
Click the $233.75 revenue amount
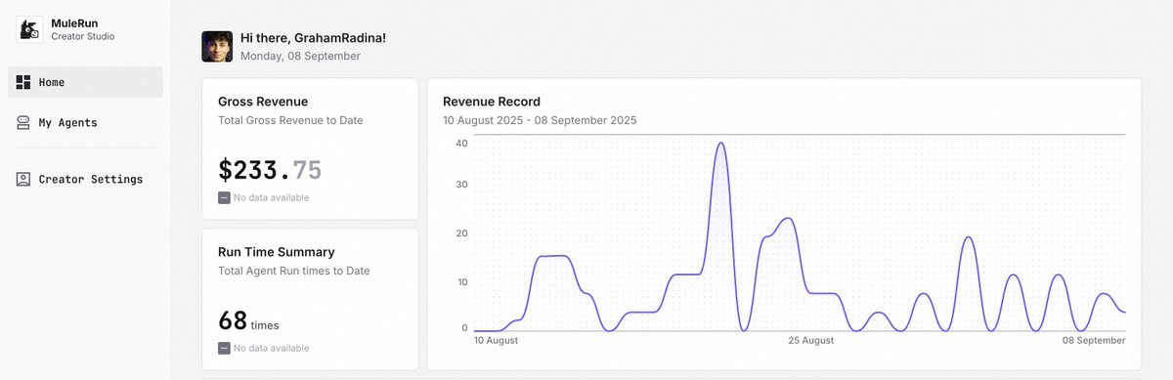[x=270, y=170]
